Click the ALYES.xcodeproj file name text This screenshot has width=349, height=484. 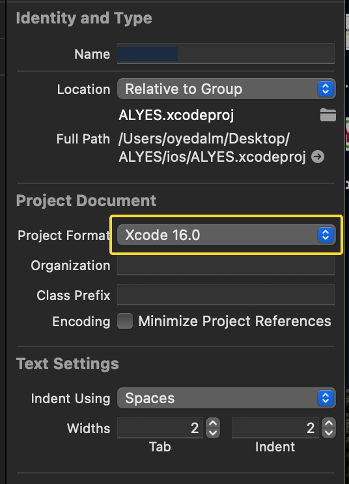176,115
